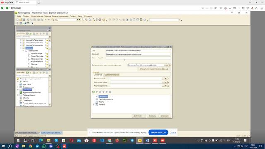The width and height of the screenshot is (265, 149).
Task: Click the configuration tree vertical scrollbar
Action: [50, 53]
